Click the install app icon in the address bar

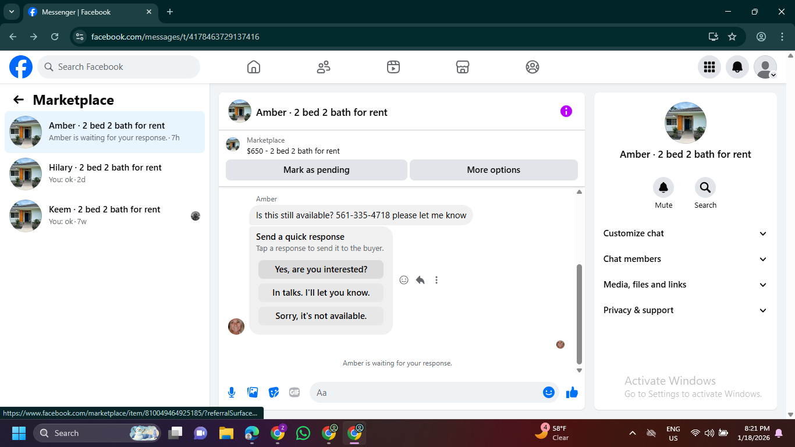714,37
